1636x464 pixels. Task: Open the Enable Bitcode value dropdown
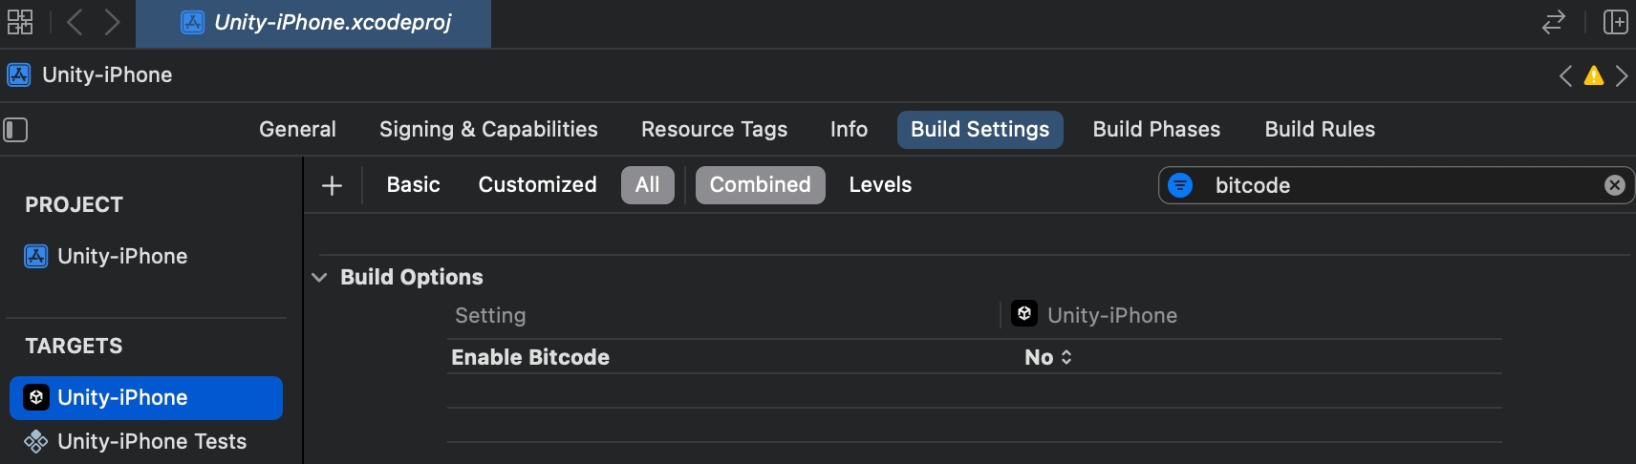1048,357
